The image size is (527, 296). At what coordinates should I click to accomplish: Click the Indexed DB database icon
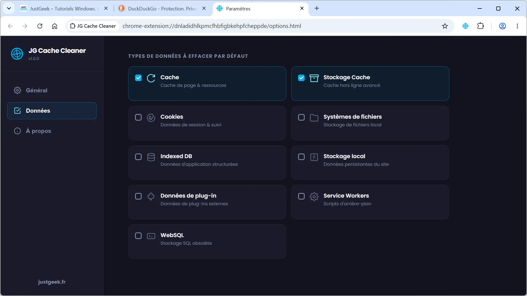click(151, 157)
